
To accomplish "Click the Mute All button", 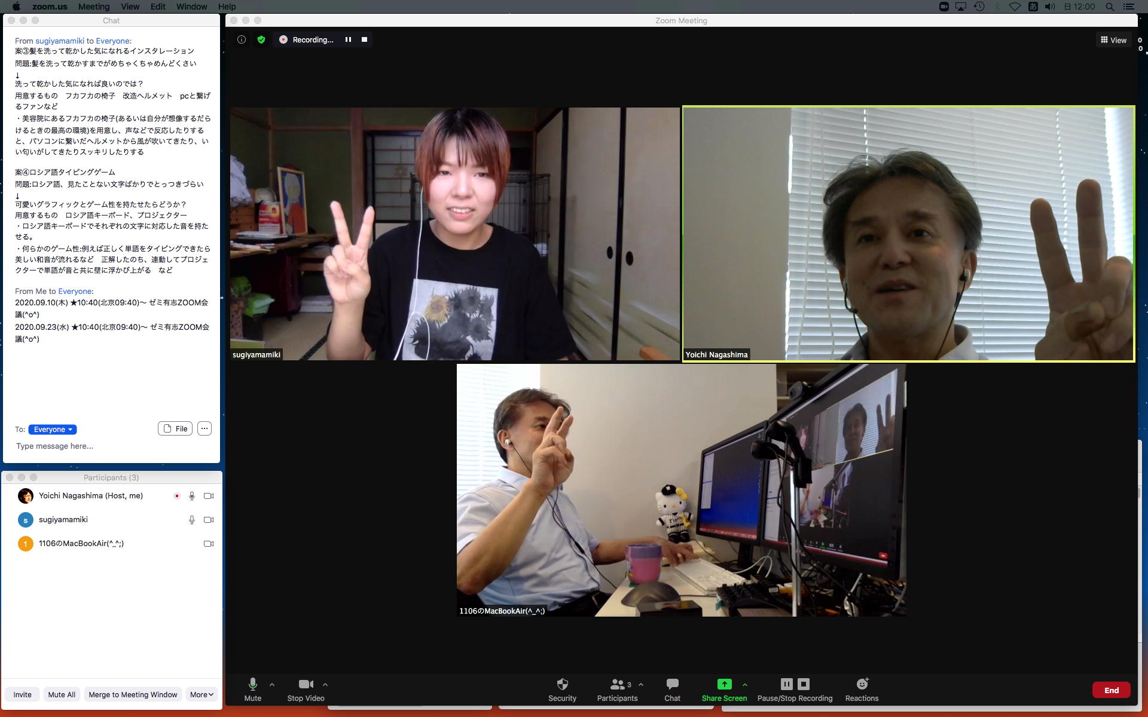I will pyautogui.click(x=62, y=694).
